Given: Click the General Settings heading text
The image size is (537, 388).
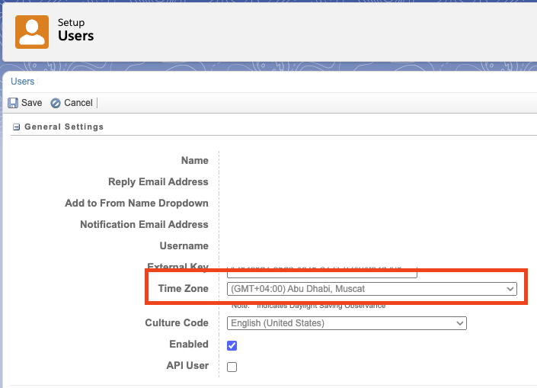Looking at the screenshot, I should pyautogui.click(x=64, y=127).
